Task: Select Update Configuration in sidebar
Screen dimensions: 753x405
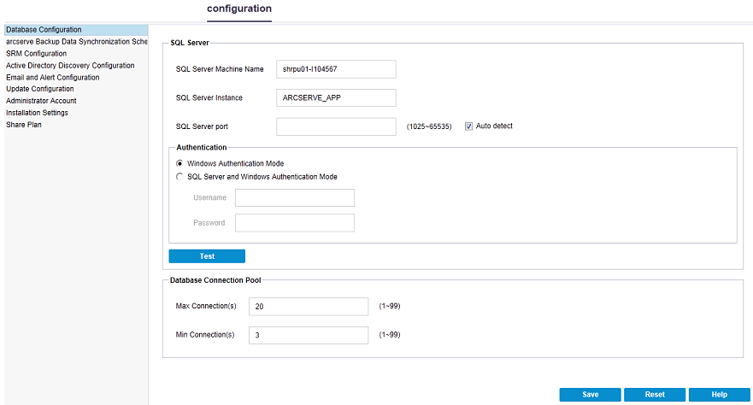Action: click(x=39, y=89)
